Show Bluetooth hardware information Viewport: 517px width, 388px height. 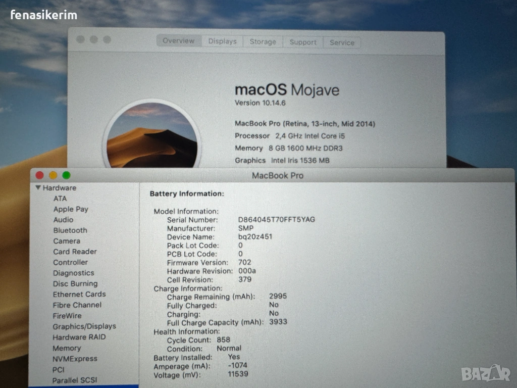click(x=70, y=230)
